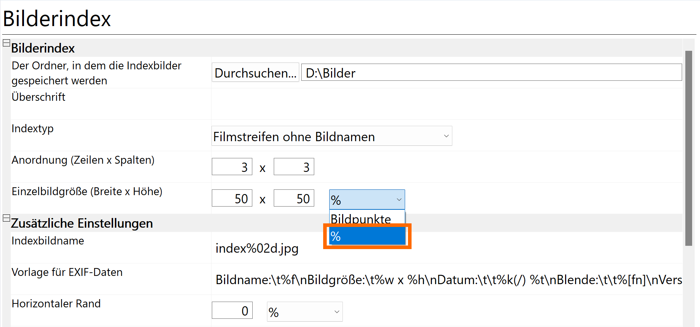Click the Vorlage für EXIF-Daten value
Viewport: 700px width, 327px height.
448,279
